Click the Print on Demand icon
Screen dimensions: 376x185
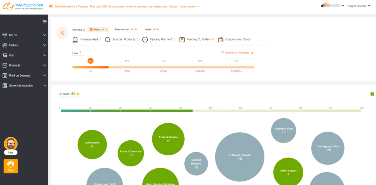click(x=5, y=75)
